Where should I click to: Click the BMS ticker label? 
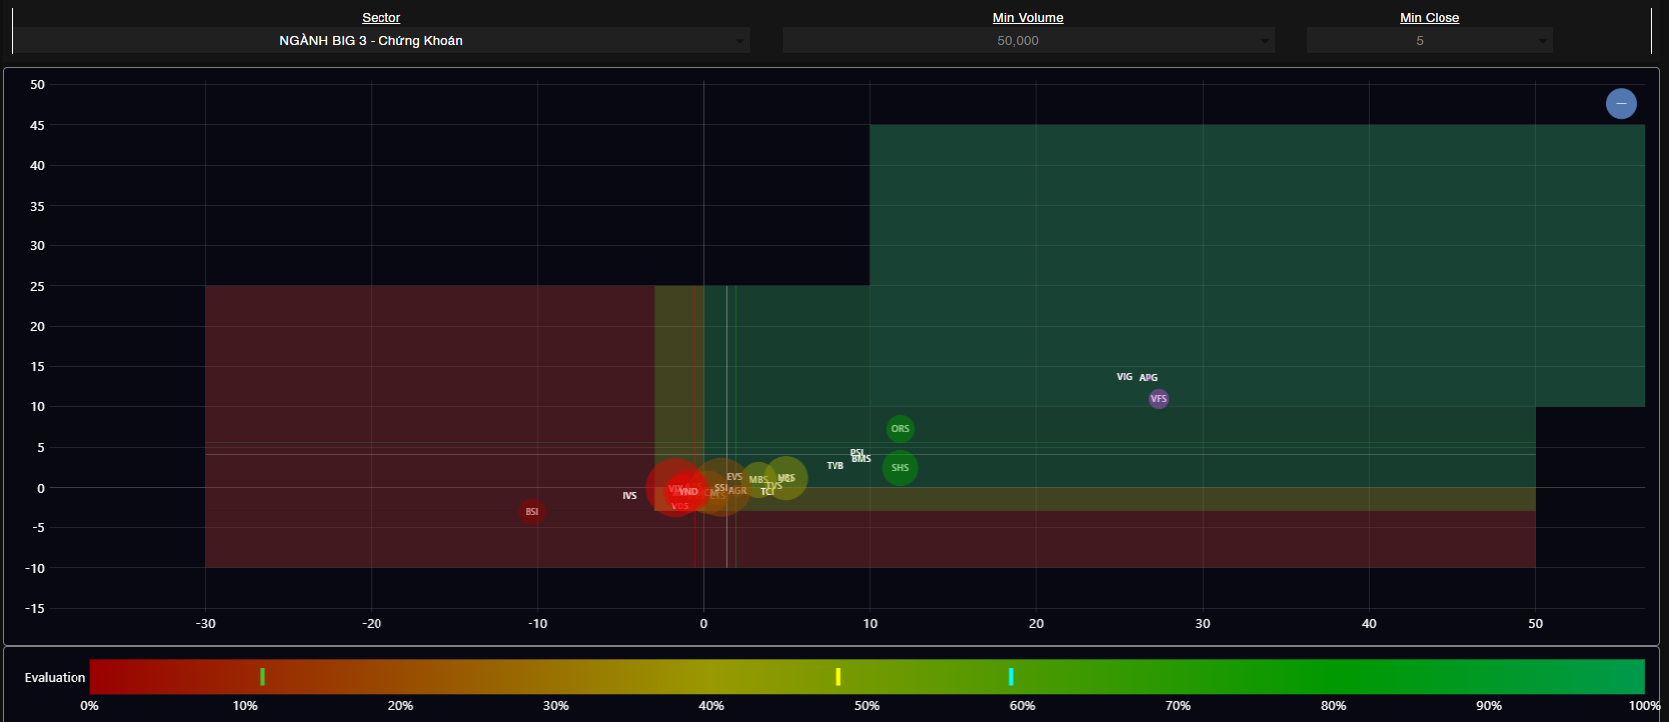[x=862, y=459]
